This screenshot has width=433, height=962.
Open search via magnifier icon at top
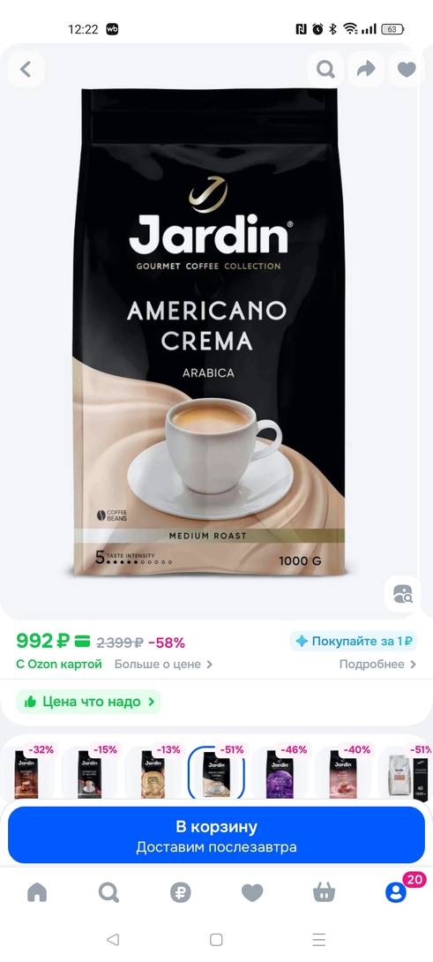(325, 70)
